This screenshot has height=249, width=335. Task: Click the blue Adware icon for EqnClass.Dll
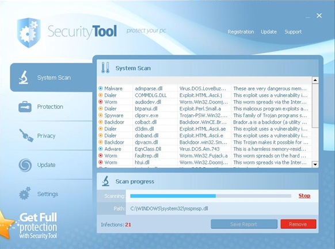pos(100,149)
